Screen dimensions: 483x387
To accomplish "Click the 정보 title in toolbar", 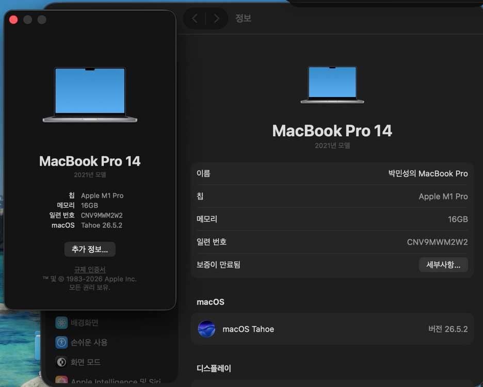I will pos(244,18).
